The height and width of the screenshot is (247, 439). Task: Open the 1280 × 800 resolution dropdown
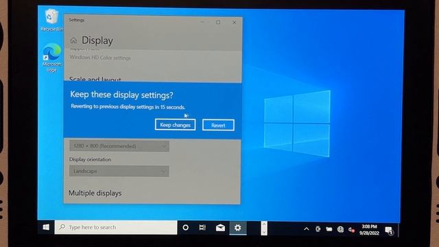119,146
